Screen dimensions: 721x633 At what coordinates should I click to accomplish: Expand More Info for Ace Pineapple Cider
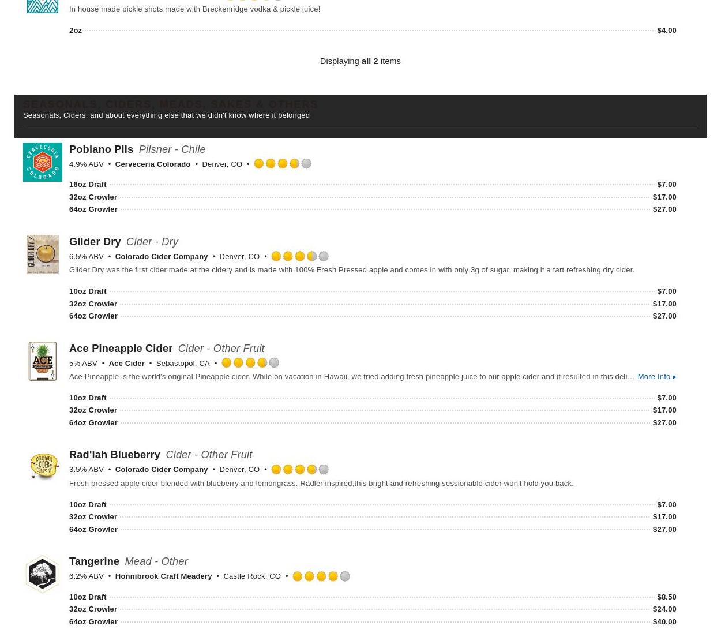tap(656, 377)
